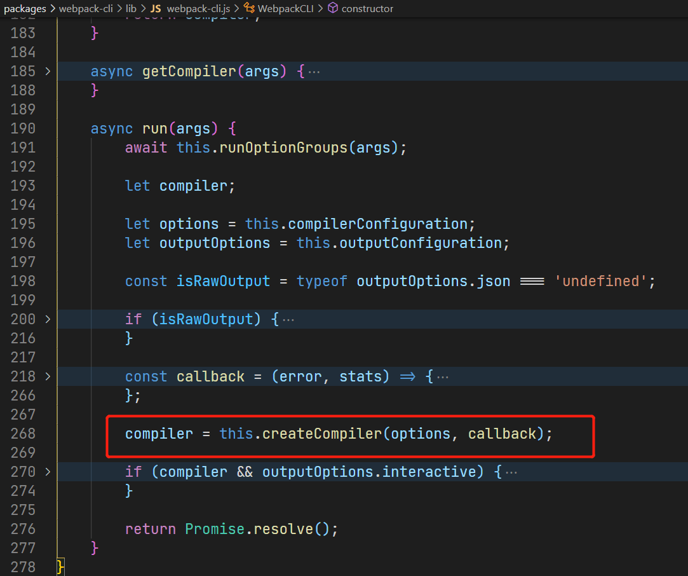
Task: Select the webpack-cli breadcrumb item
Action: [x=86, y=8]
